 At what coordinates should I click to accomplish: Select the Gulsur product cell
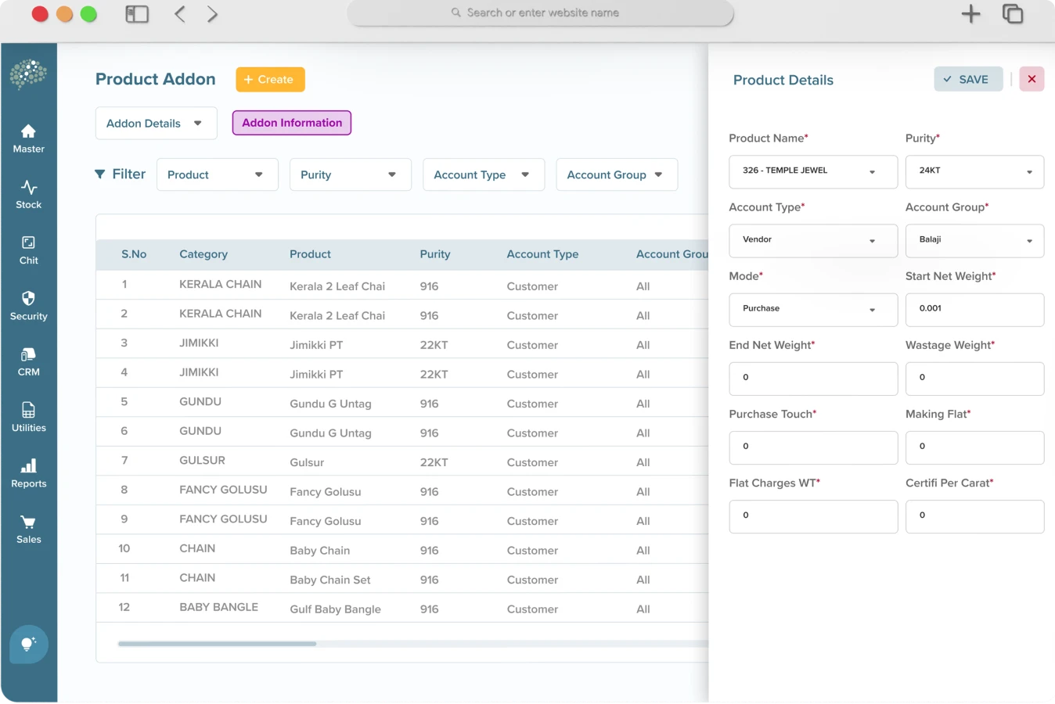307,462
